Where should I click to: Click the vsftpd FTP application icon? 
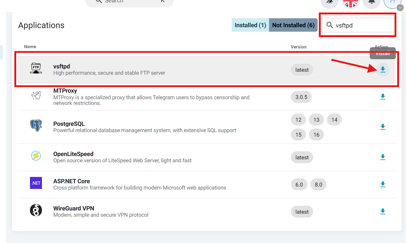[36, 68]
